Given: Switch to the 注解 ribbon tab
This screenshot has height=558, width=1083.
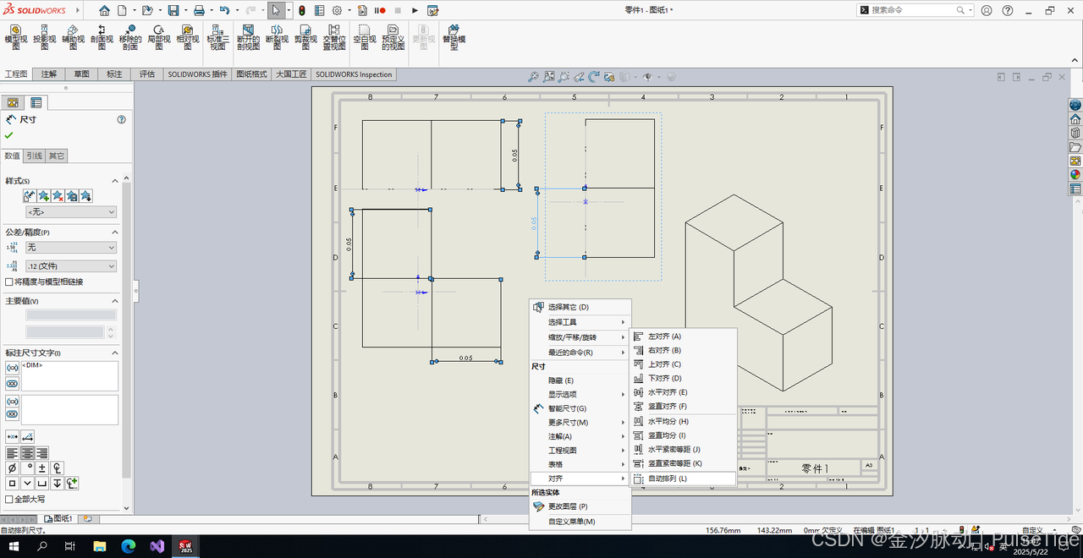Looking at the screenshot, I should [49, 74].
